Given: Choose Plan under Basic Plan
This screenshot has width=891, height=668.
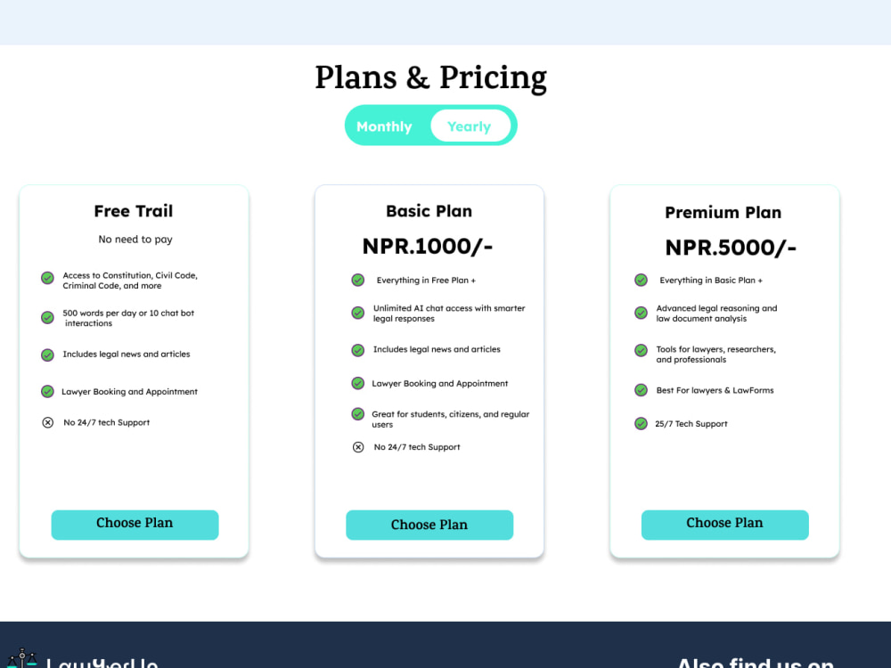Looking at the screenshot, I should tap(429, 525).
